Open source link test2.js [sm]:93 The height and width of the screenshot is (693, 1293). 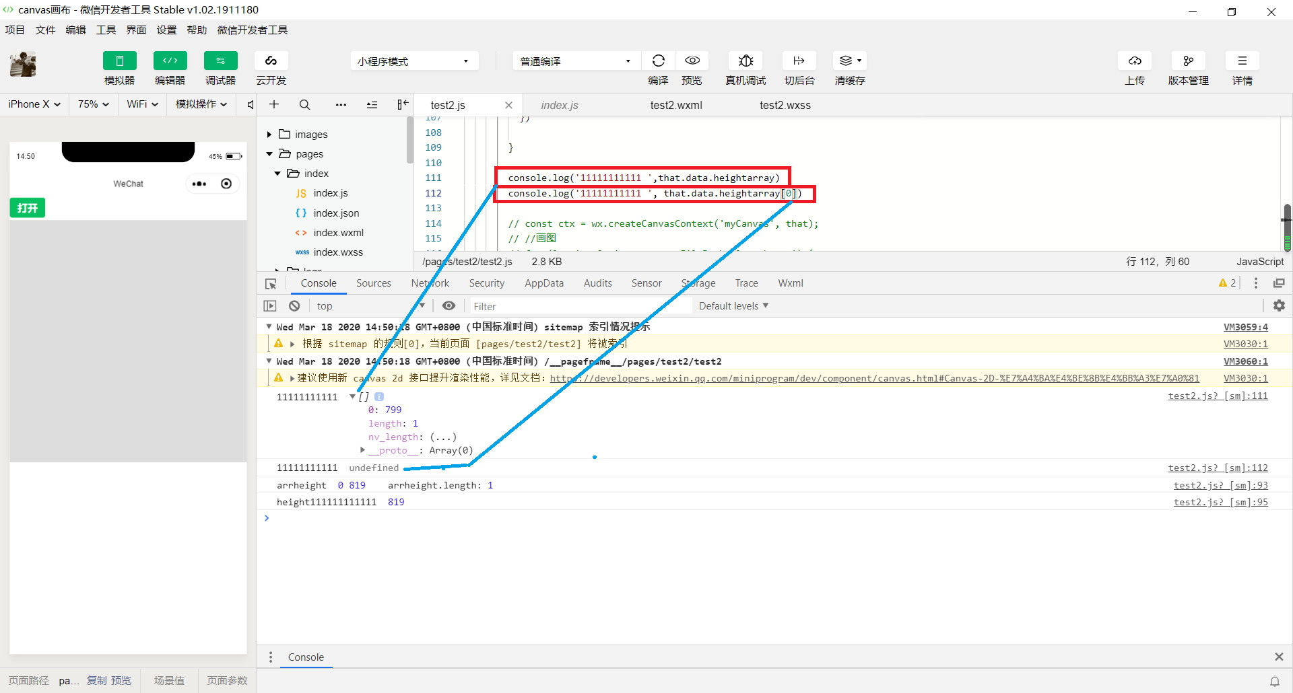1221,485
